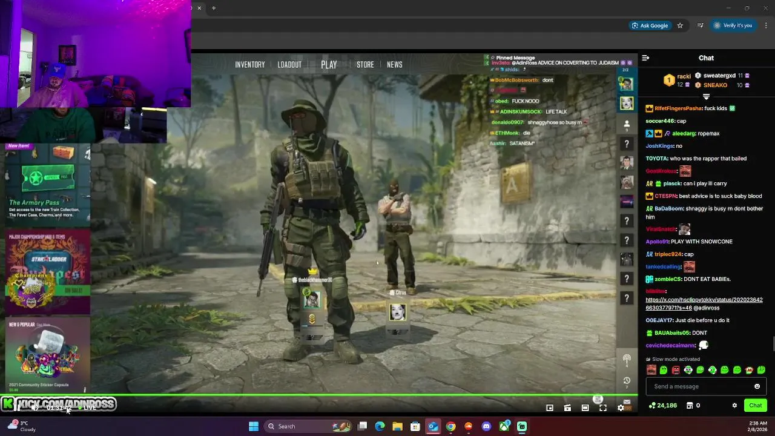775x436 pixels.
Task: Click Verify it's you profile button
Action: point(733,25)
